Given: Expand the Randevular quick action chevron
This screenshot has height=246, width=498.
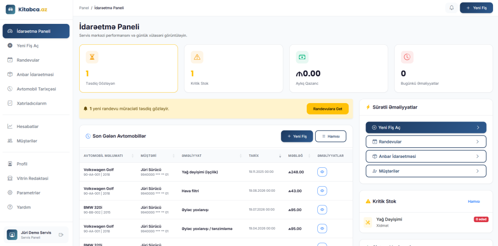Looking at the screenshot, I should pos(478,142).
